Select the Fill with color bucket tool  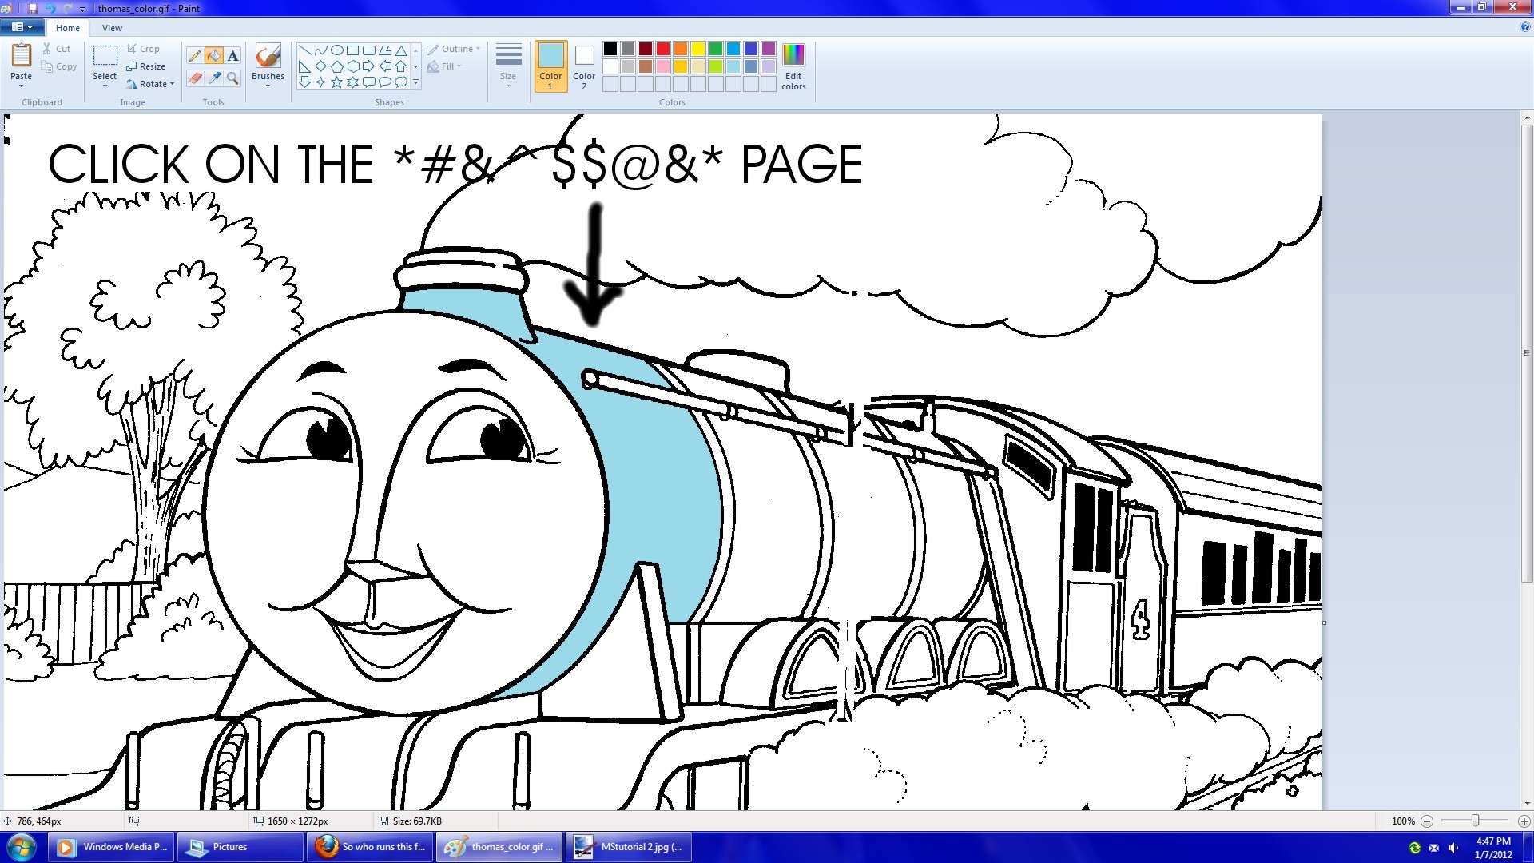pos(213,55)
